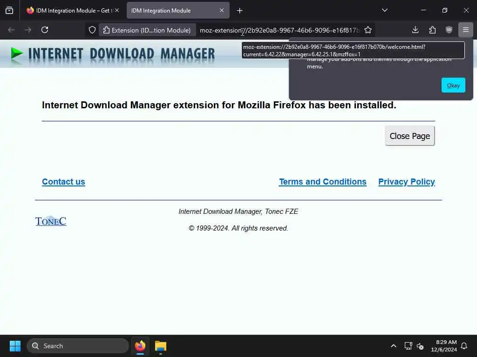Open Firefox from the taskbar
This screenshot has width=477, height=357.
click(140, 346)
